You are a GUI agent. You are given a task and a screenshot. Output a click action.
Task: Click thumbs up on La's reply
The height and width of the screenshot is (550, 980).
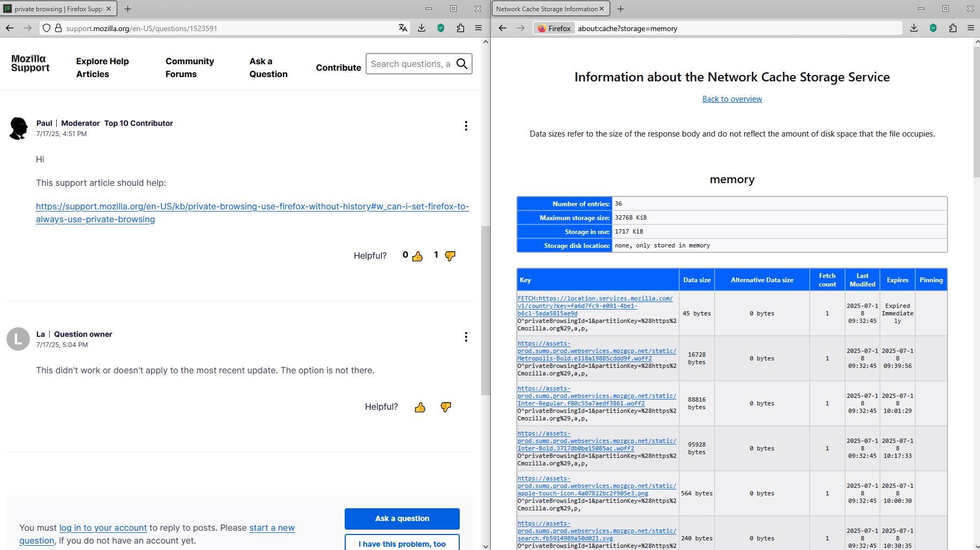click(x=420, y=408)
